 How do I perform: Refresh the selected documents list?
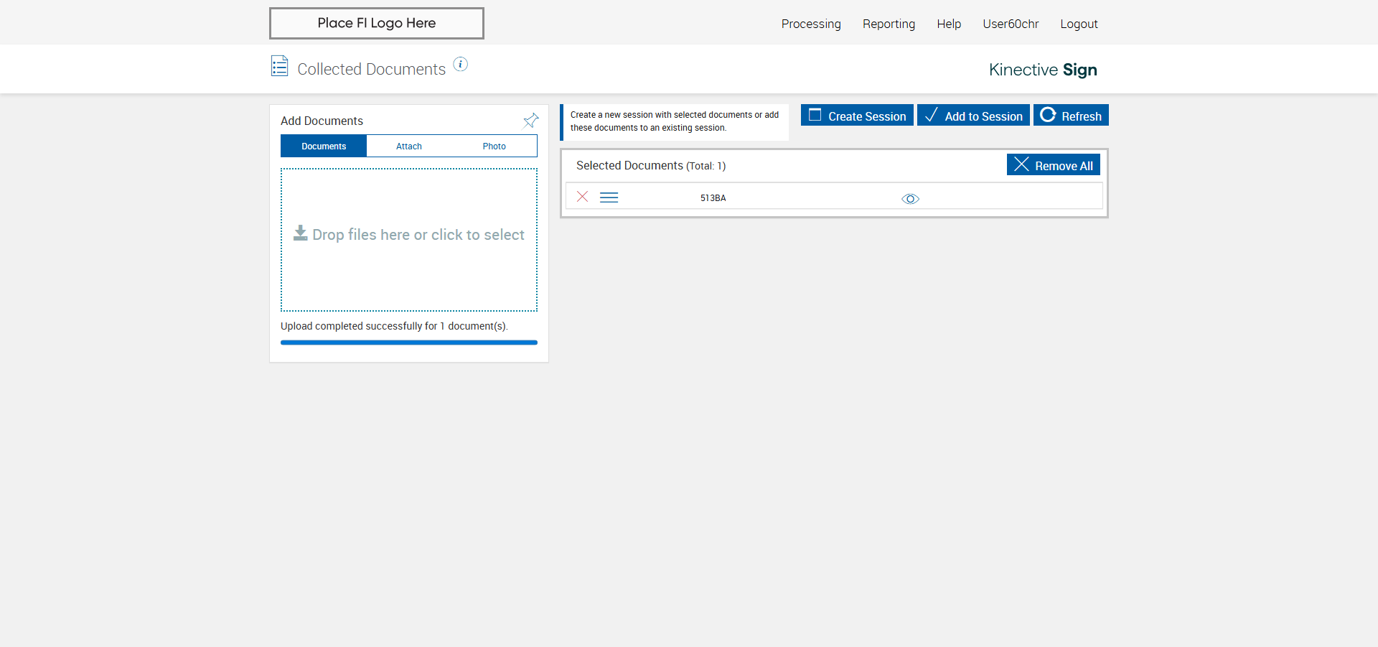point(1071,115)
